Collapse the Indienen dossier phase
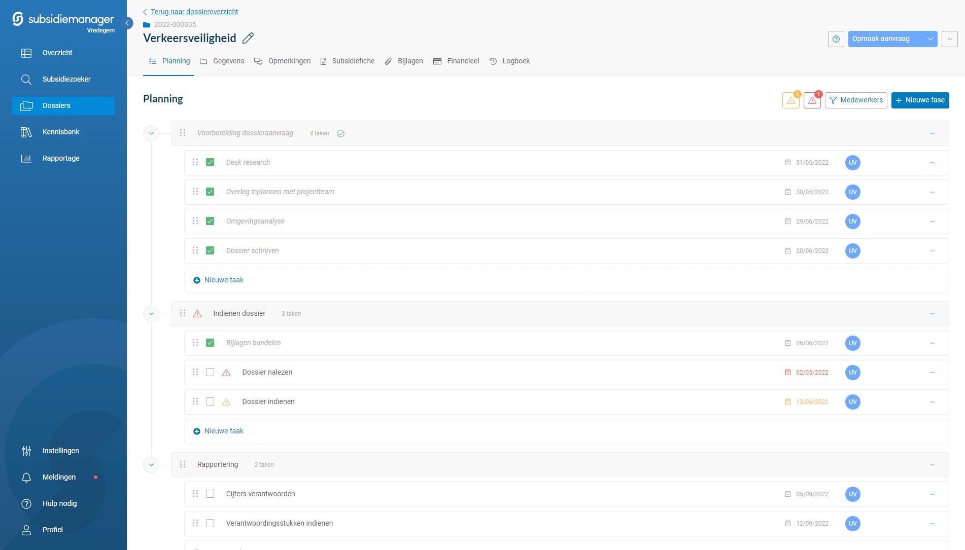 click(x=151, y=314)
